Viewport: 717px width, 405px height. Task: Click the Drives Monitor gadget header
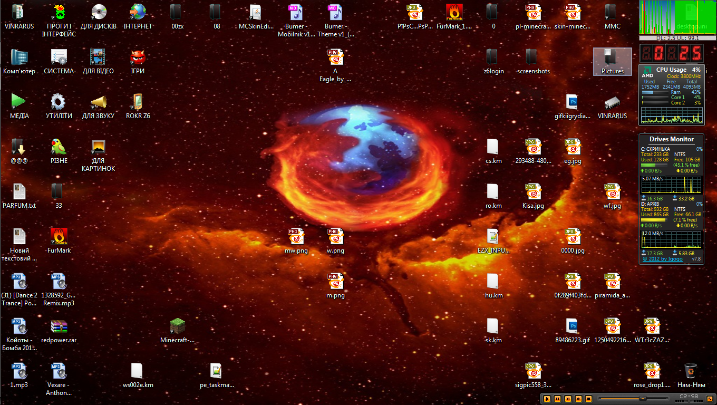coord(672,139)
